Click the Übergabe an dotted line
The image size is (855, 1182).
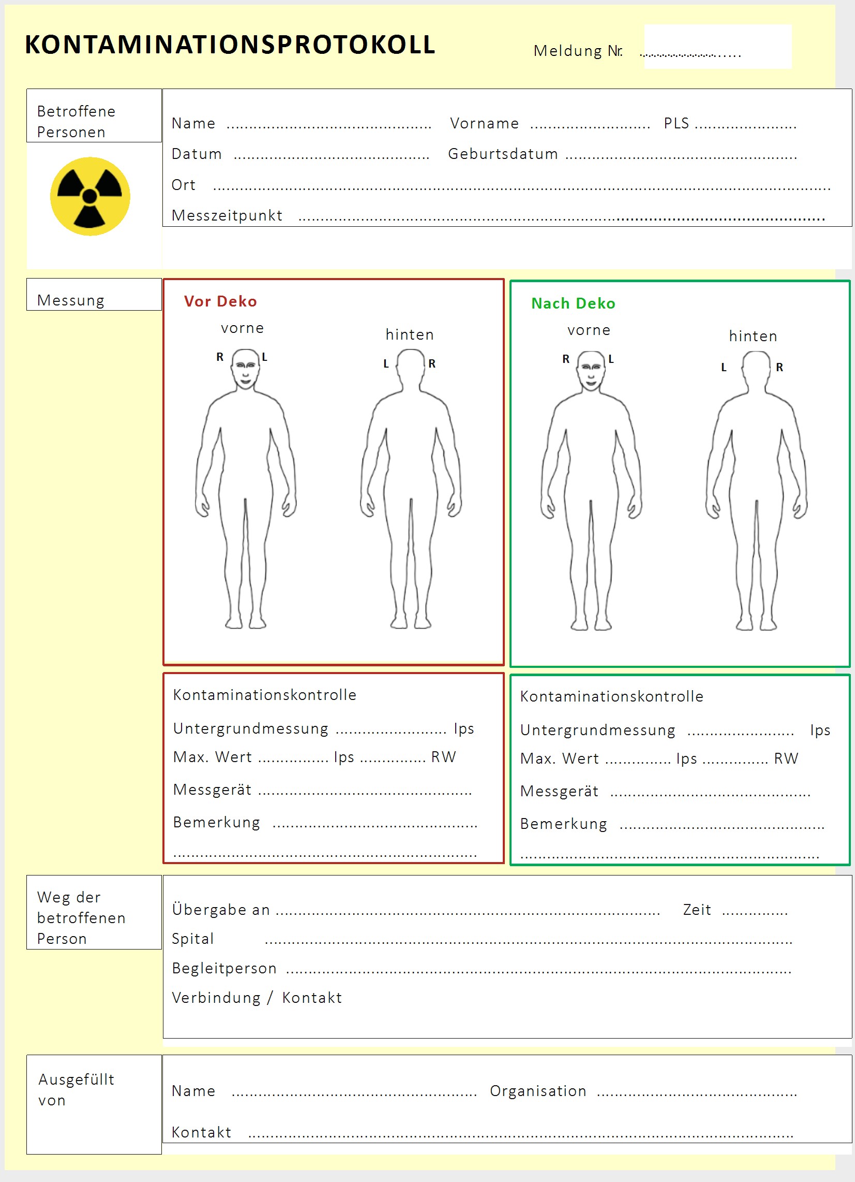(467, 912)
